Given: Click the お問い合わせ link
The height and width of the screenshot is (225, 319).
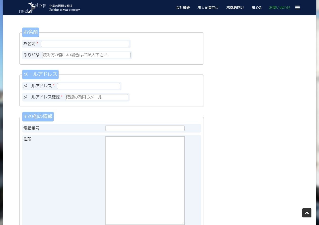Looking at the screenshot, I should click(280, 8).
